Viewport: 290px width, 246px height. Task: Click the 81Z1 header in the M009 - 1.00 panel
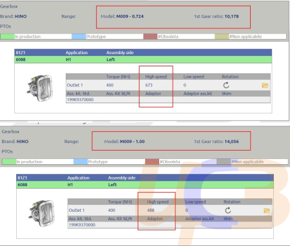coord(23,178)
